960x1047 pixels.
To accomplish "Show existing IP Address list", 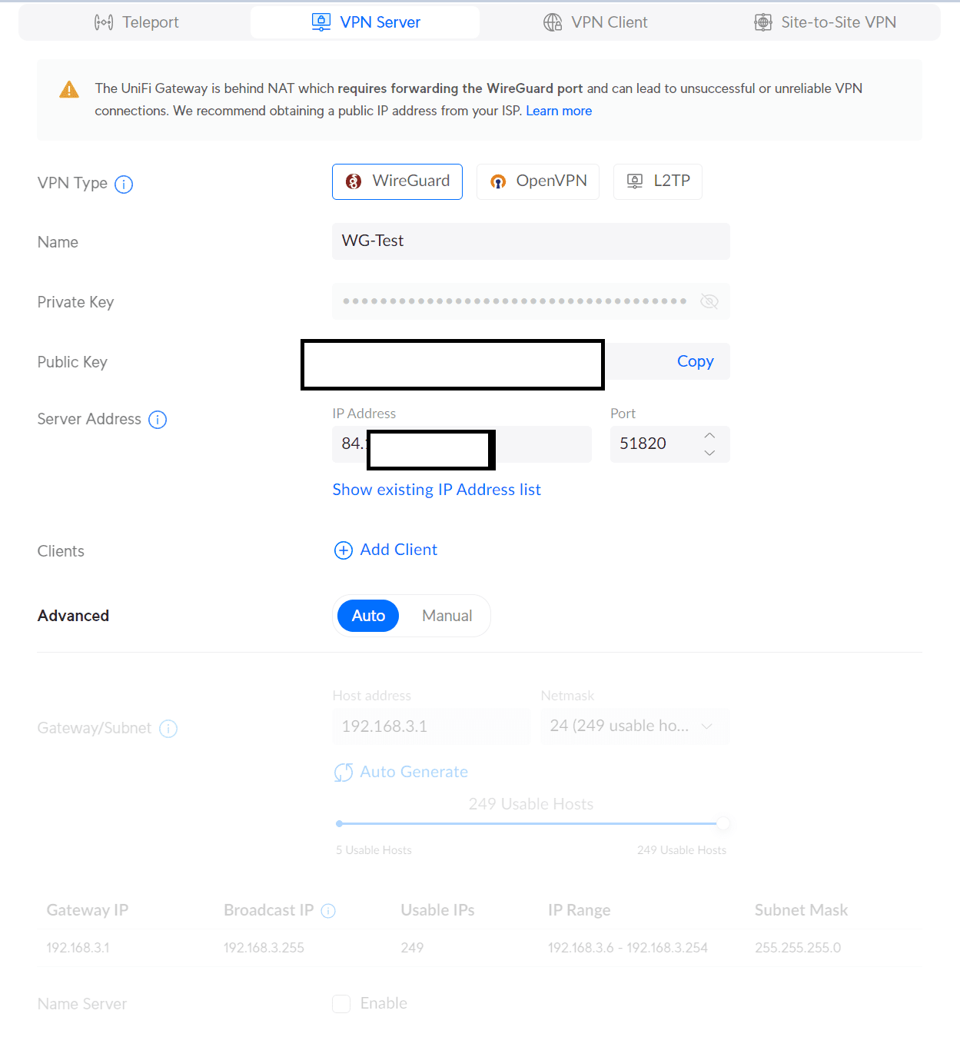I will (x=437, y=490).
